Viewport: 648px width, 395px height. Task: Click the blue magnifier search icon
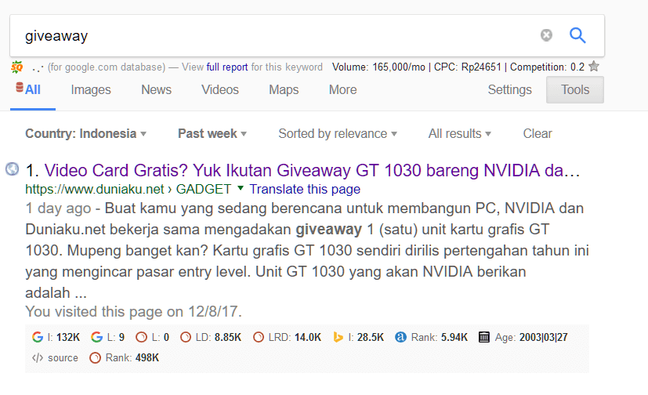[x=577, y=35]
